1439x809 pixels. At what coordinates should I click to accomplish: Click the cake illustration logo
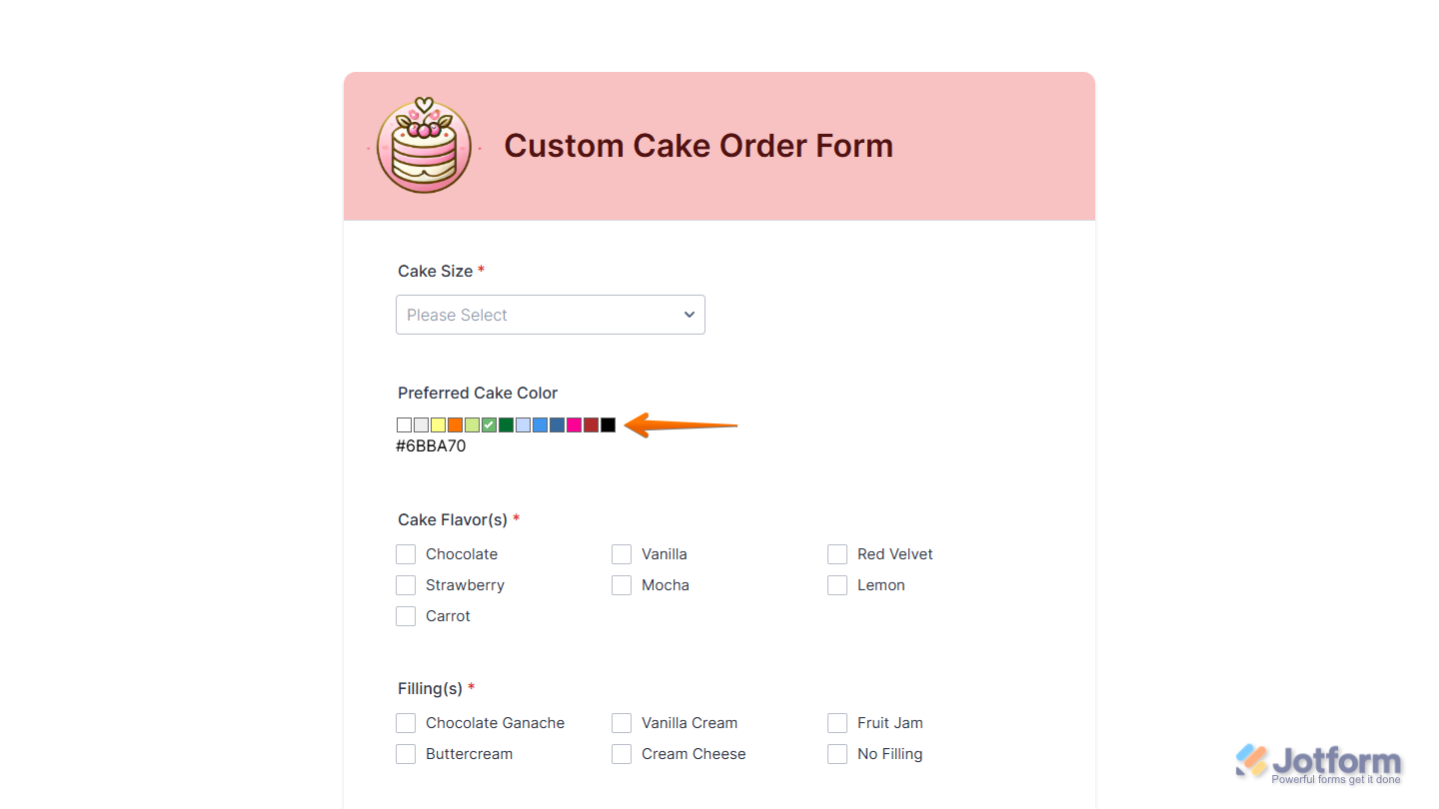[x=424, y=146]
